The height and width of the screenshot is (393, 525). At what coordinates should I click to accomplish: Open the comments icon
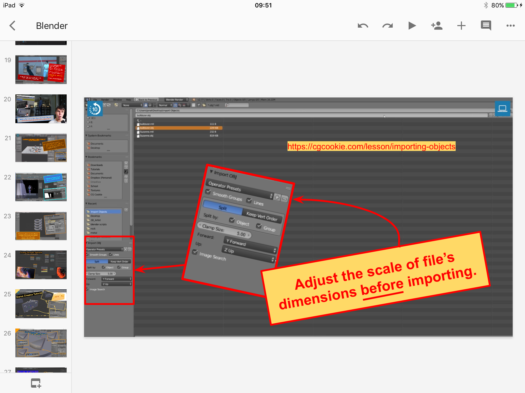[486, 26]
